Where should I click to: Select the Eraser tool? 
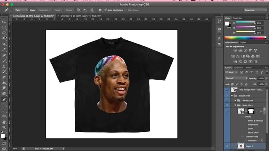tap(4, 77)
